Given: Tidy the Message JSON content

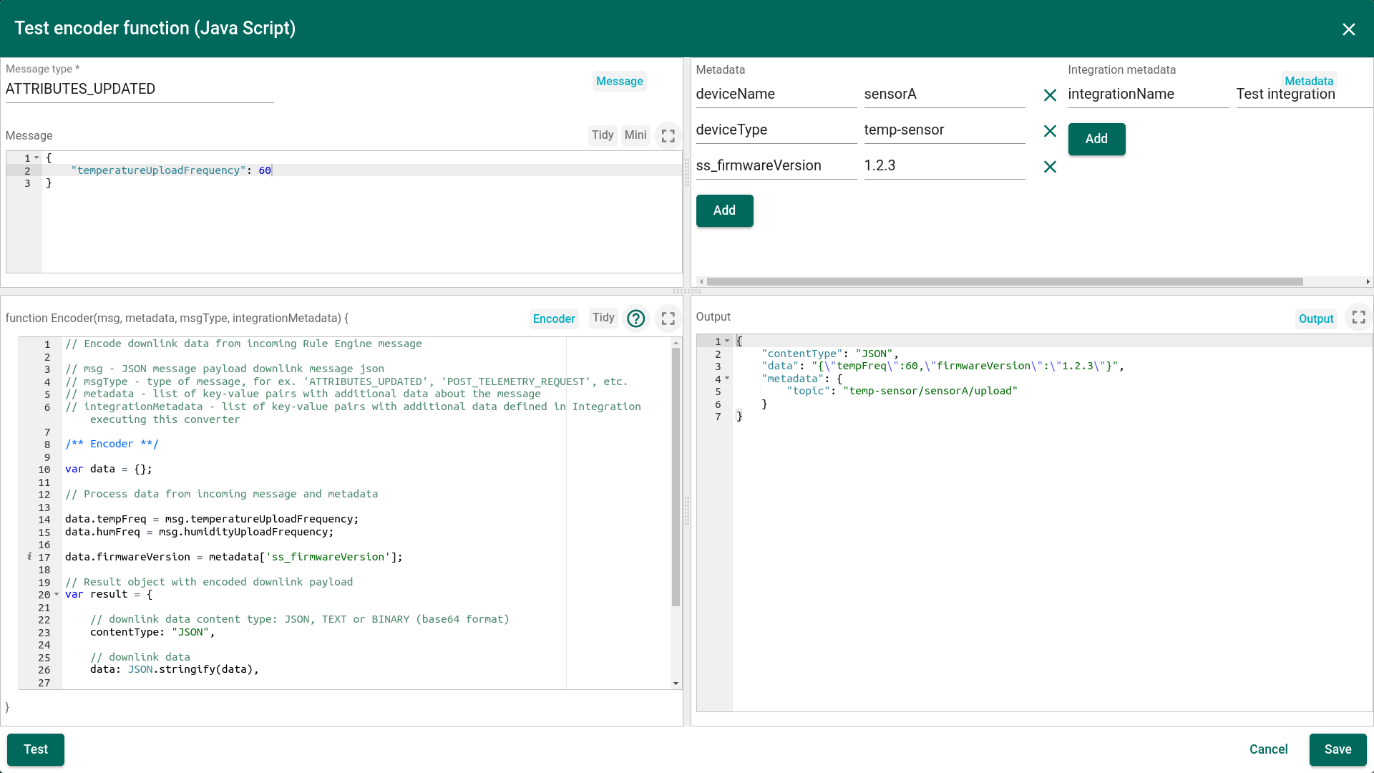Looking at the screenshot, I should 602,135.
